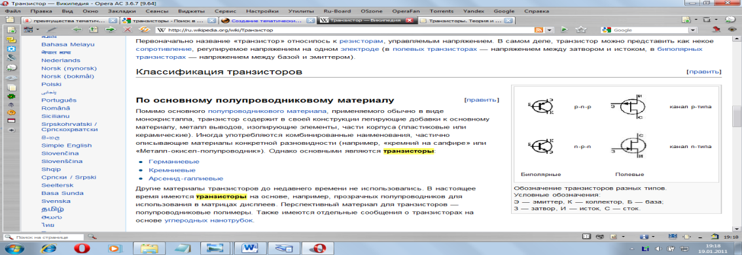The width and height of the screenshot is (742, 255).
Task: Click the page vertical scrollbar
Action: pos(737,134)
